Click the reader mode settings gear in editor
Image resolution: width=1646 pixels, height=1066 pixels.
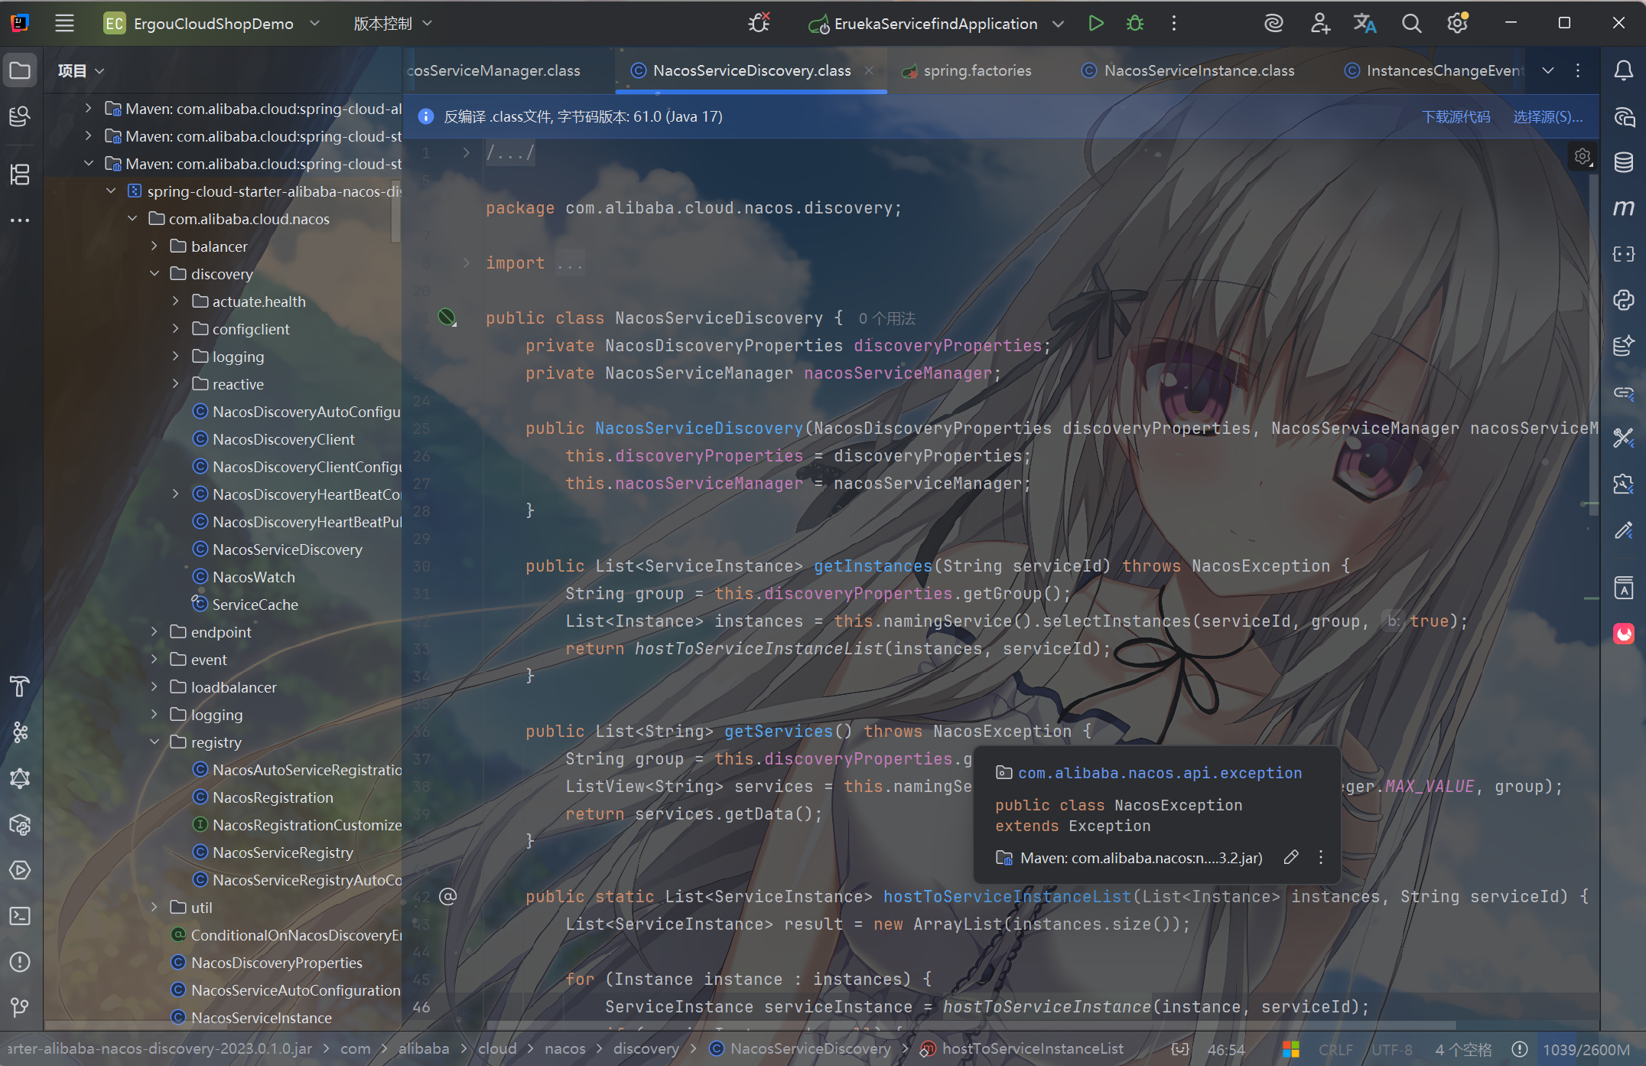click(1583, 157)
